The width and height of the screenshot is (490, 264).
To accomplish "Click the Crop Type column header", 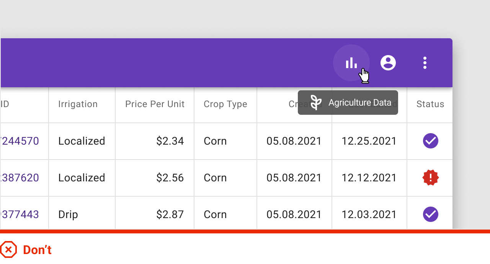I will click(225, 104).
